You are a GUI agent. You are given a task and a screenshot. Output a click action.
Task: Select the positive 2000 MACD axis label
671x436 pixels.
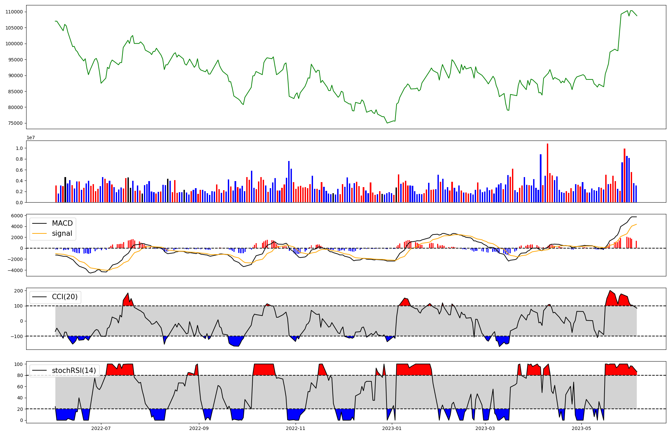pyautogui.click(x=17, y=237)
